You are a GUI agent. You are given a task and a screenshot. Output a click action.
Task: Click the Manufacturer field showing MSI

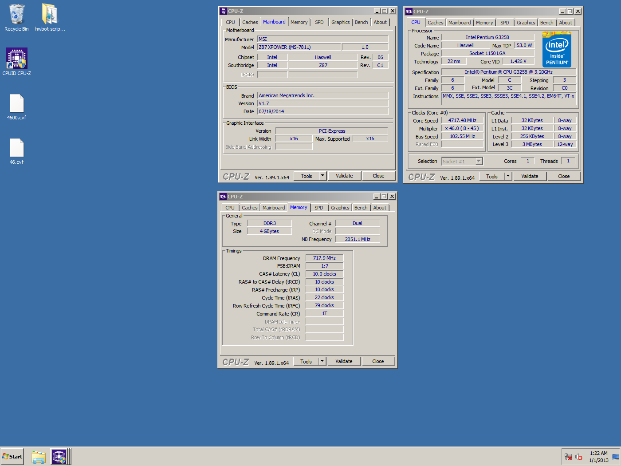tap(323, 39)
